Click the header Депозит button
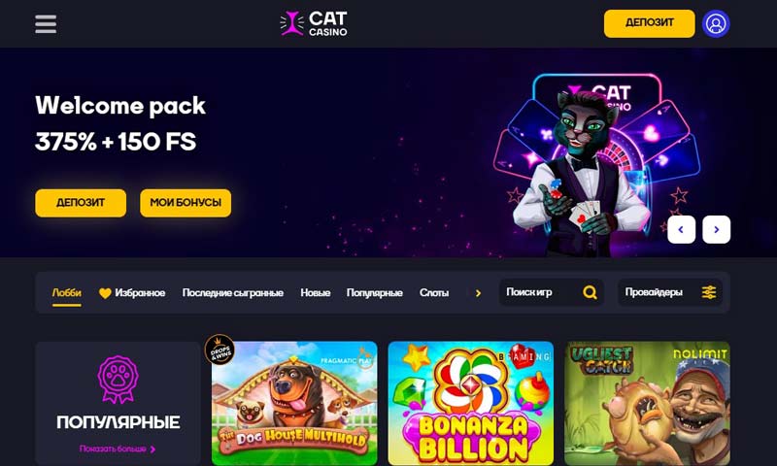 649,23
